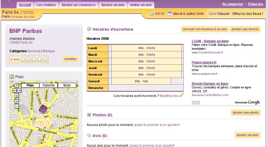This screenshot has height=147, width=268.
Task: Click www.Credits-Emprunts.fr URL
Action: point(207,53)
